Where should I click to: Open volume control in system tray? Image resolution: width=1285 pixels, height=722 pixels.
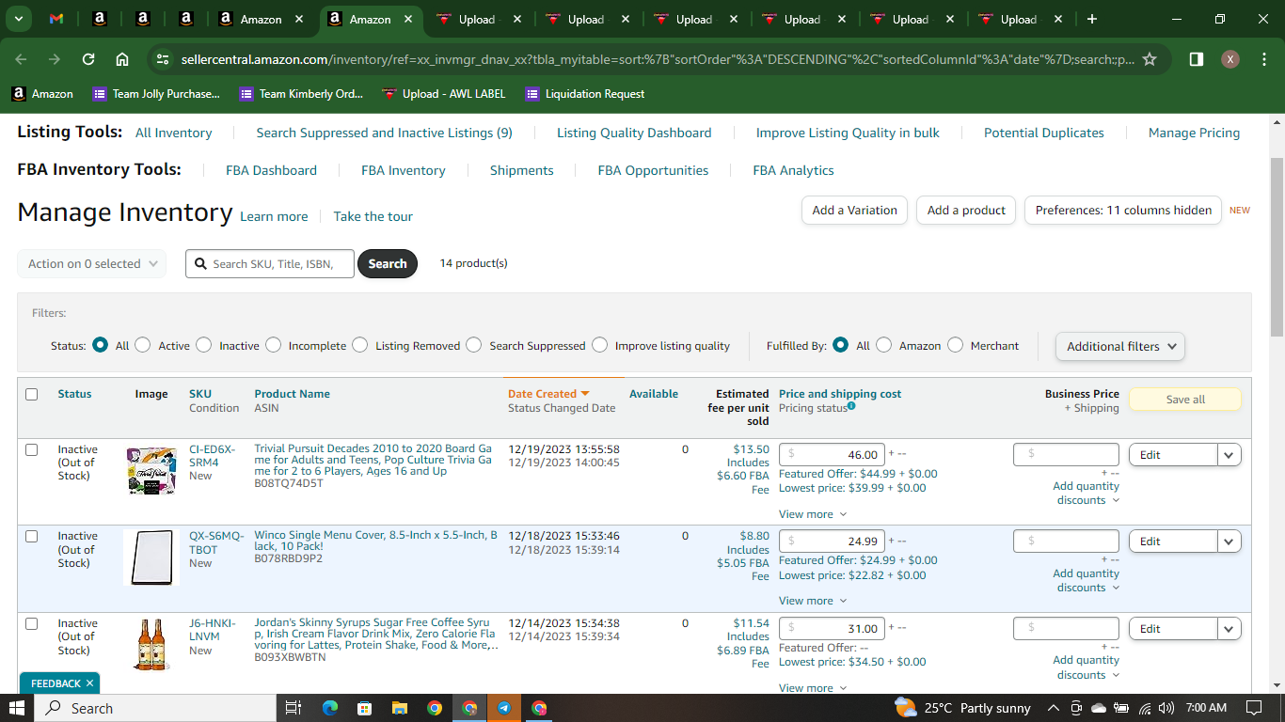click(1166, 708)
